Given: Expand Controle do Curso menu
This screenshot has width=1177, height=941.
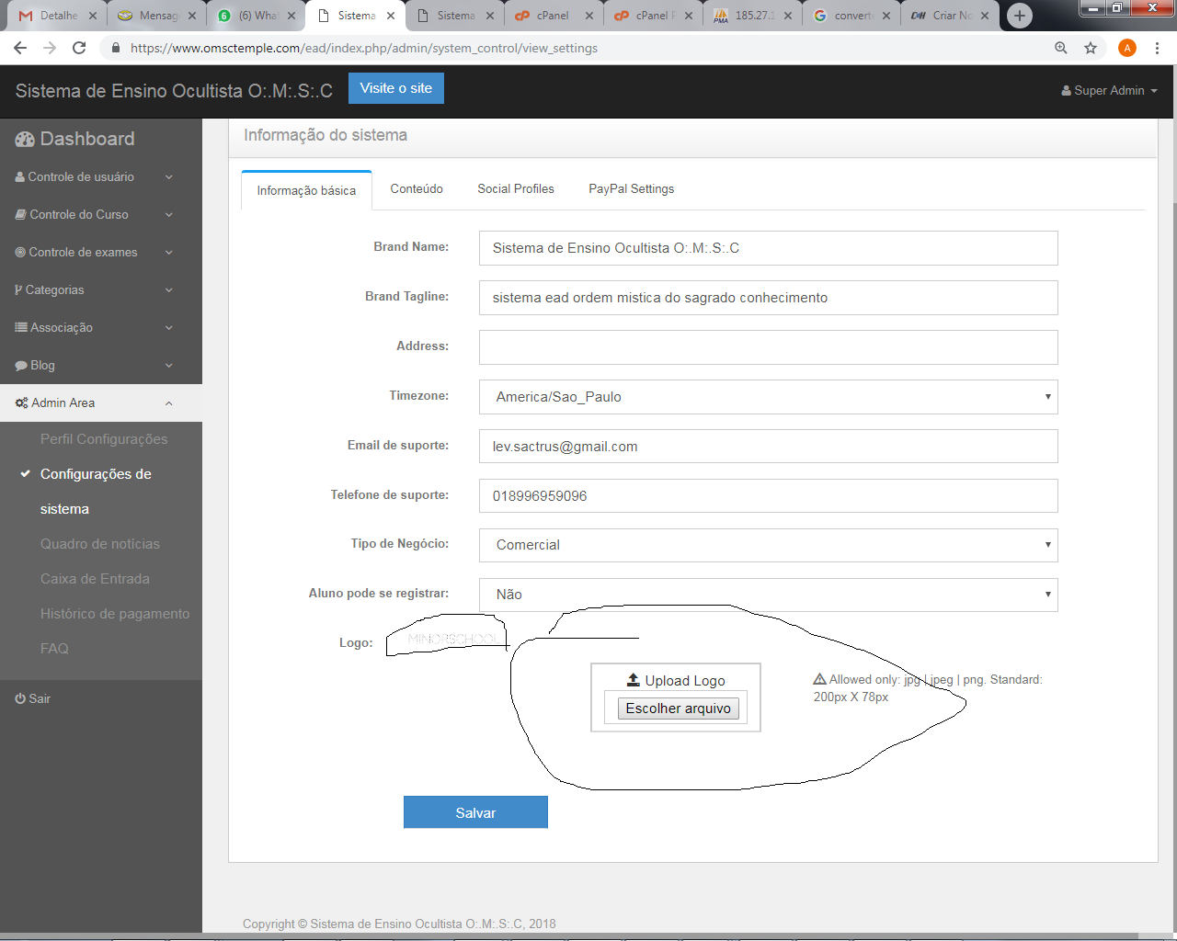Looking at the screenshot, I should point(169,214).
